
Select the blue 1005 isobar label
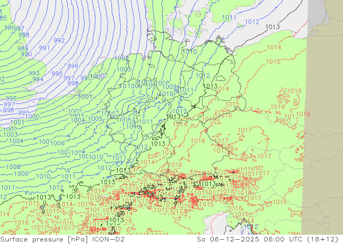click(95, 119)
